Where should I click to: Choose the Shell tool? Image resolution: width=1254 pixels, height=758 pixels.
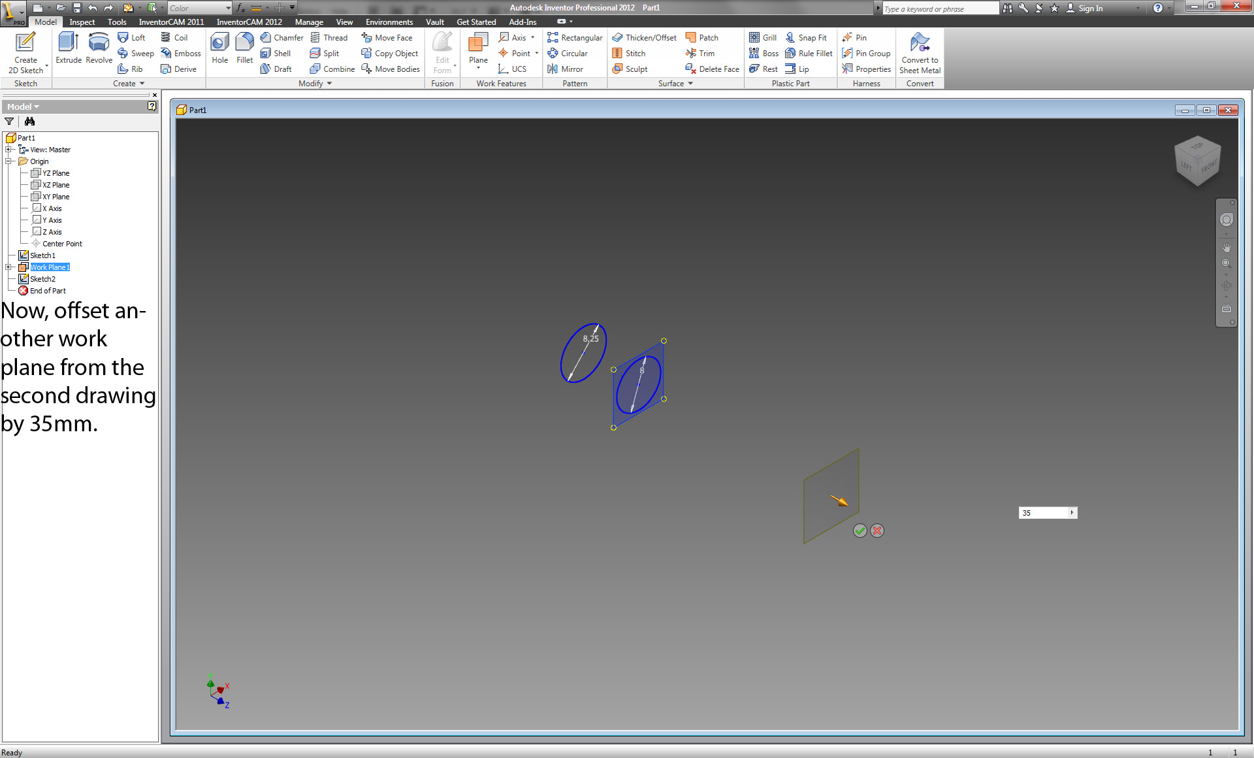tap(275, 54)
